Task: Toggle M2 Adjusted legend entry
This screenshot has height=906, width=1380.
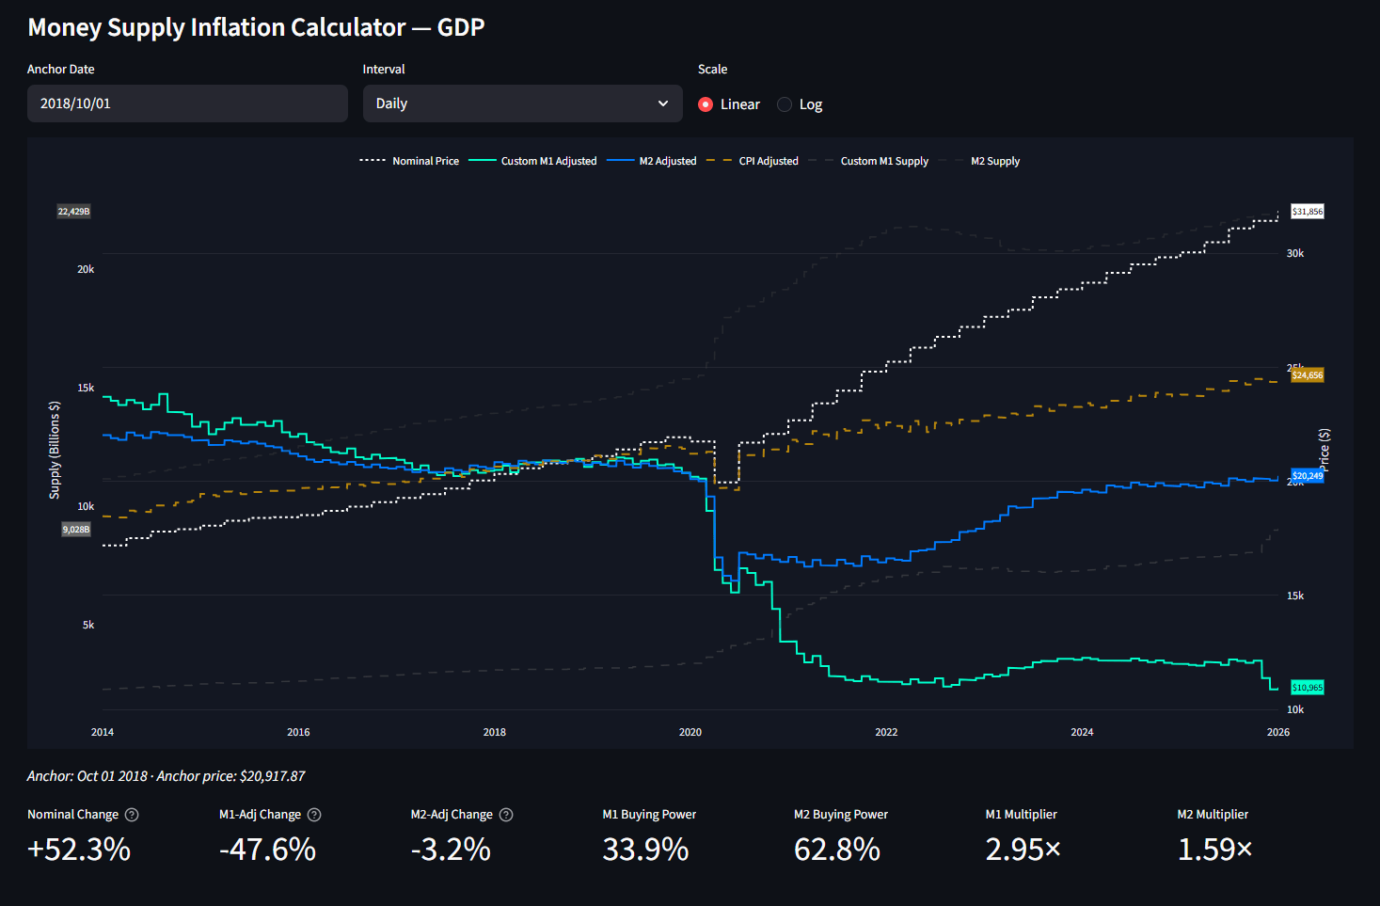Action: tap(652, 161)
